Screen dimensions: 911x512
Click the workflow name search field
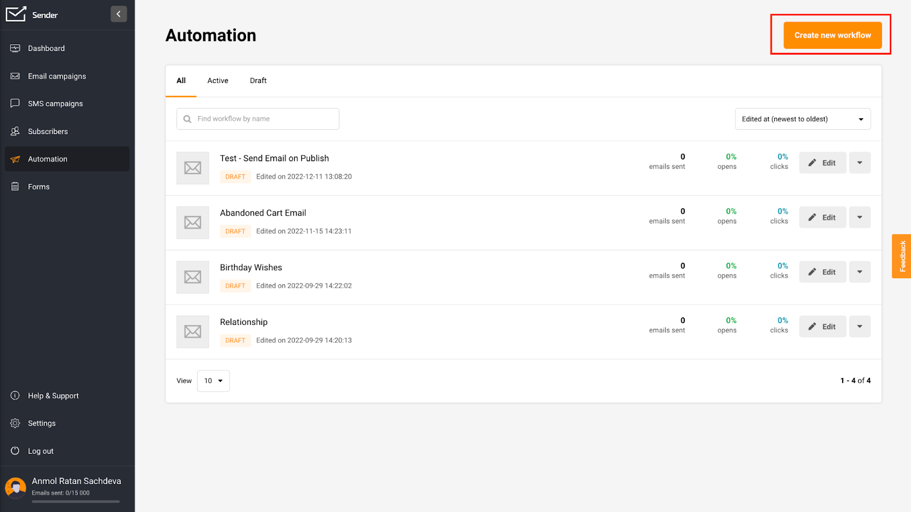click(x=257, y=118)
